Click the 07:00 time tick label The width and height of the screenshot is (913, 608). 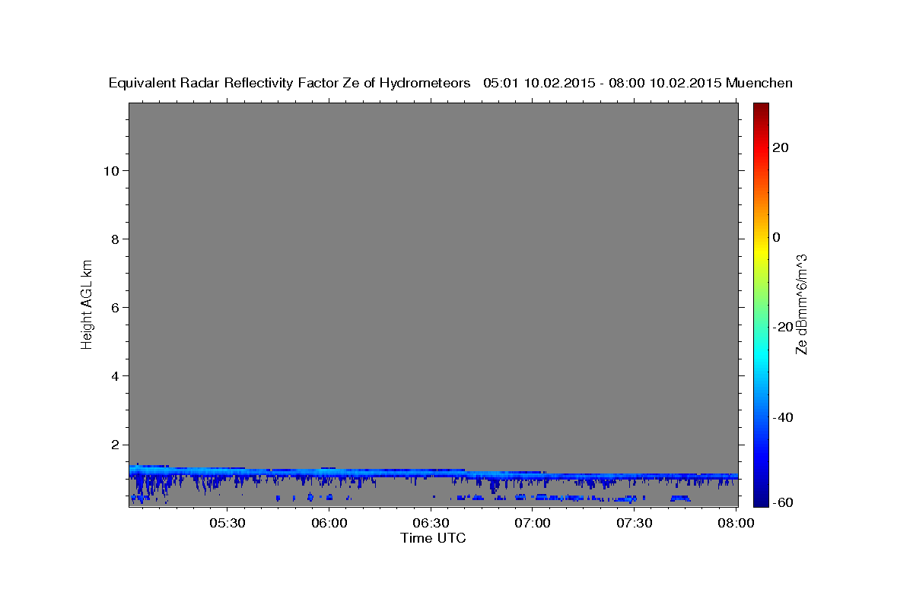pos(533,523)
